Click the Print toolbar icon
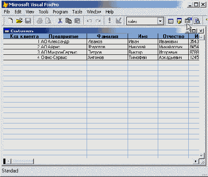 (40, 21)
